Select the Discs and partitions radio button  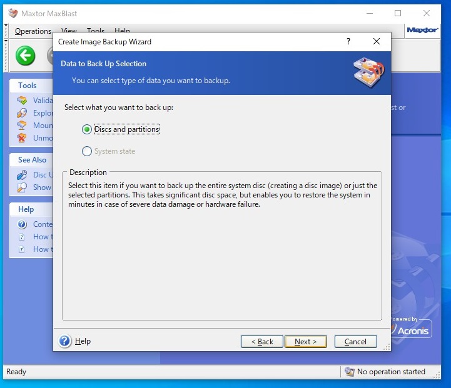[87, 129]
